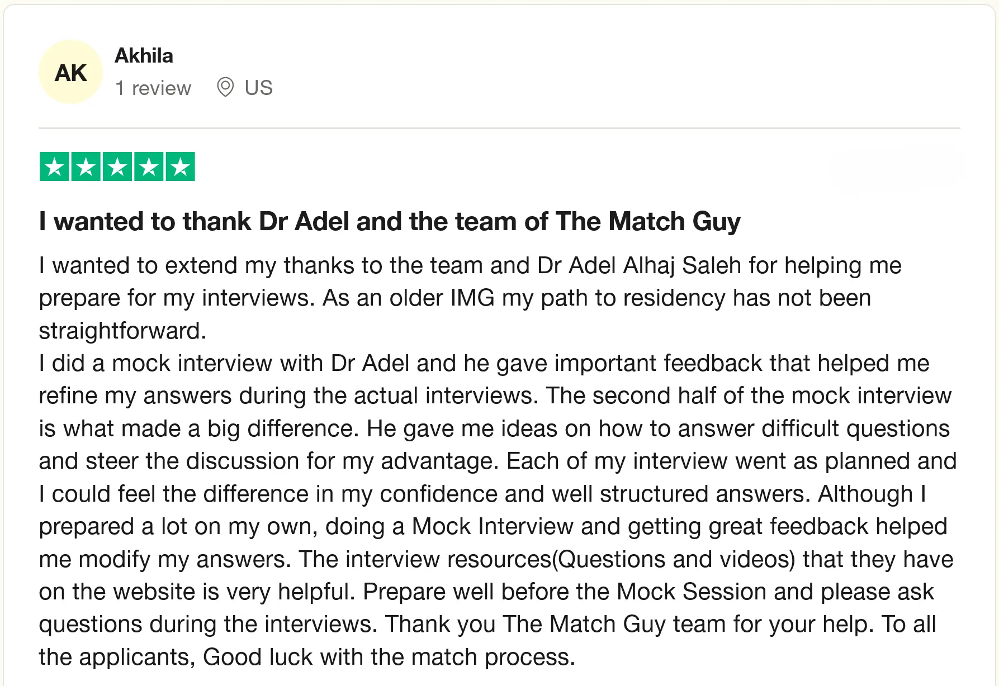
Task: Click the fourth green rating star
Action: (149, 167)
